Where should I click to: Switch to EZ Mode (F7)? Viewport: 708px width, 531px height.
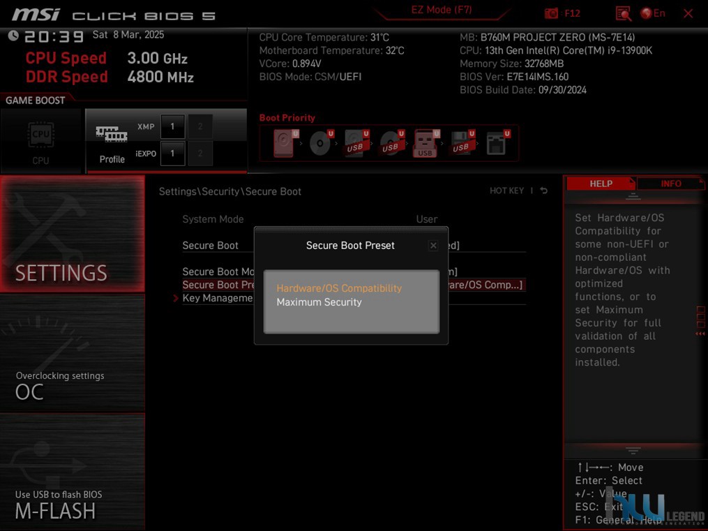[x=441, y=10]
